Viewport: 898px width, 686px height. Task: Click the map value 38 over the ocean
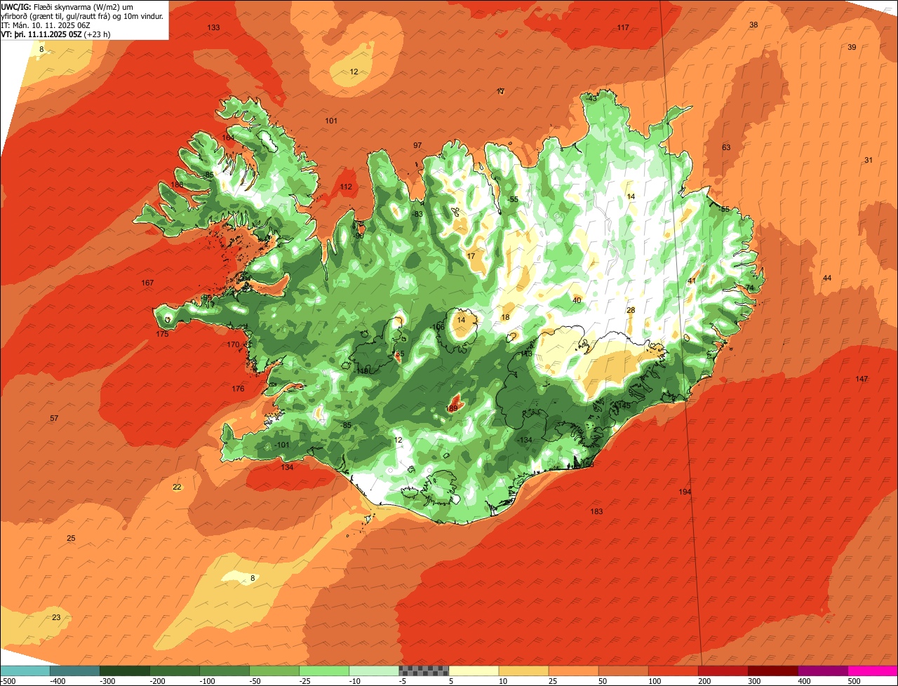point(753,25)
